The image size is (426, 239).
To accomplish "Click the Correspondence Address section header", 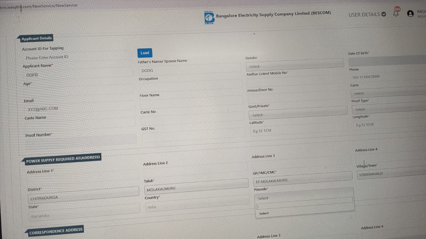I will (x=56, y=231).
